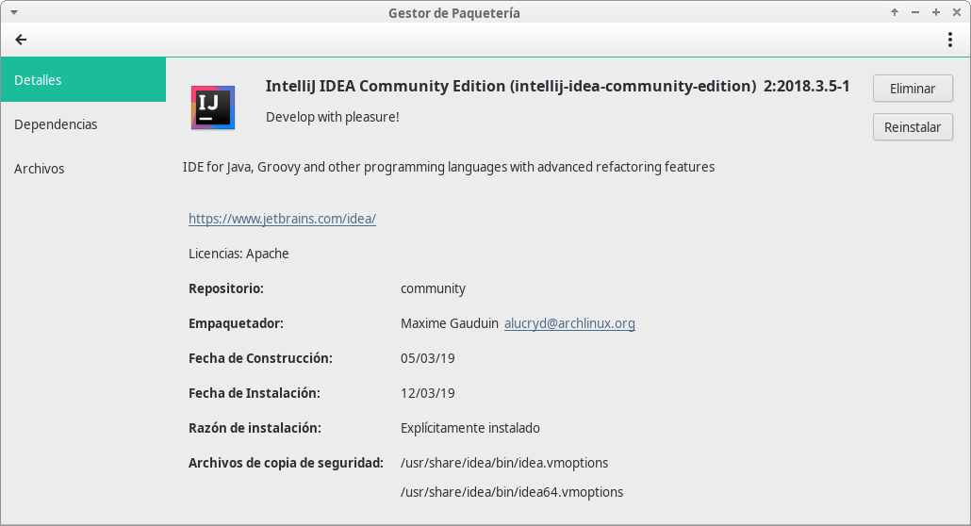
Task: Open the window menu arrow in title bar
Action: [x=13, y=12]
